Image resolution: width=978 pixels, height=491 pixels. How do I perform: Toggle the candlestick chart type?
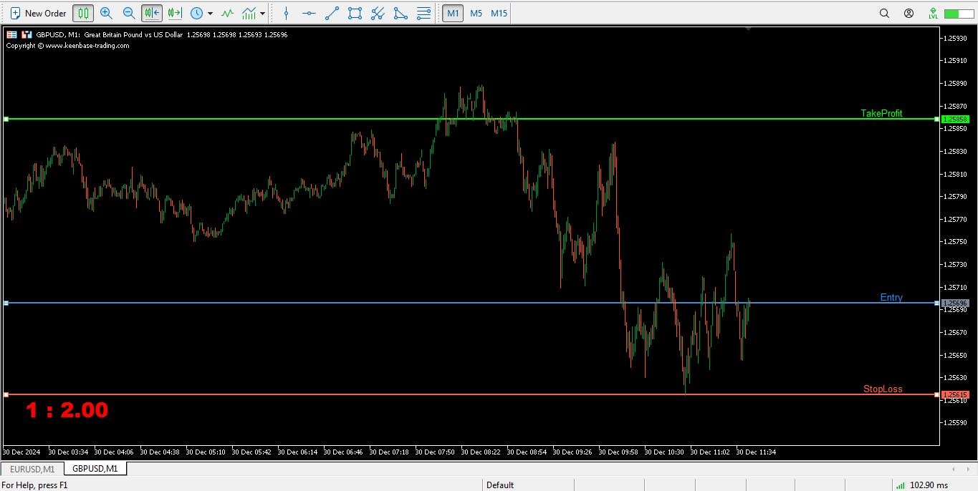coord(83,13)
